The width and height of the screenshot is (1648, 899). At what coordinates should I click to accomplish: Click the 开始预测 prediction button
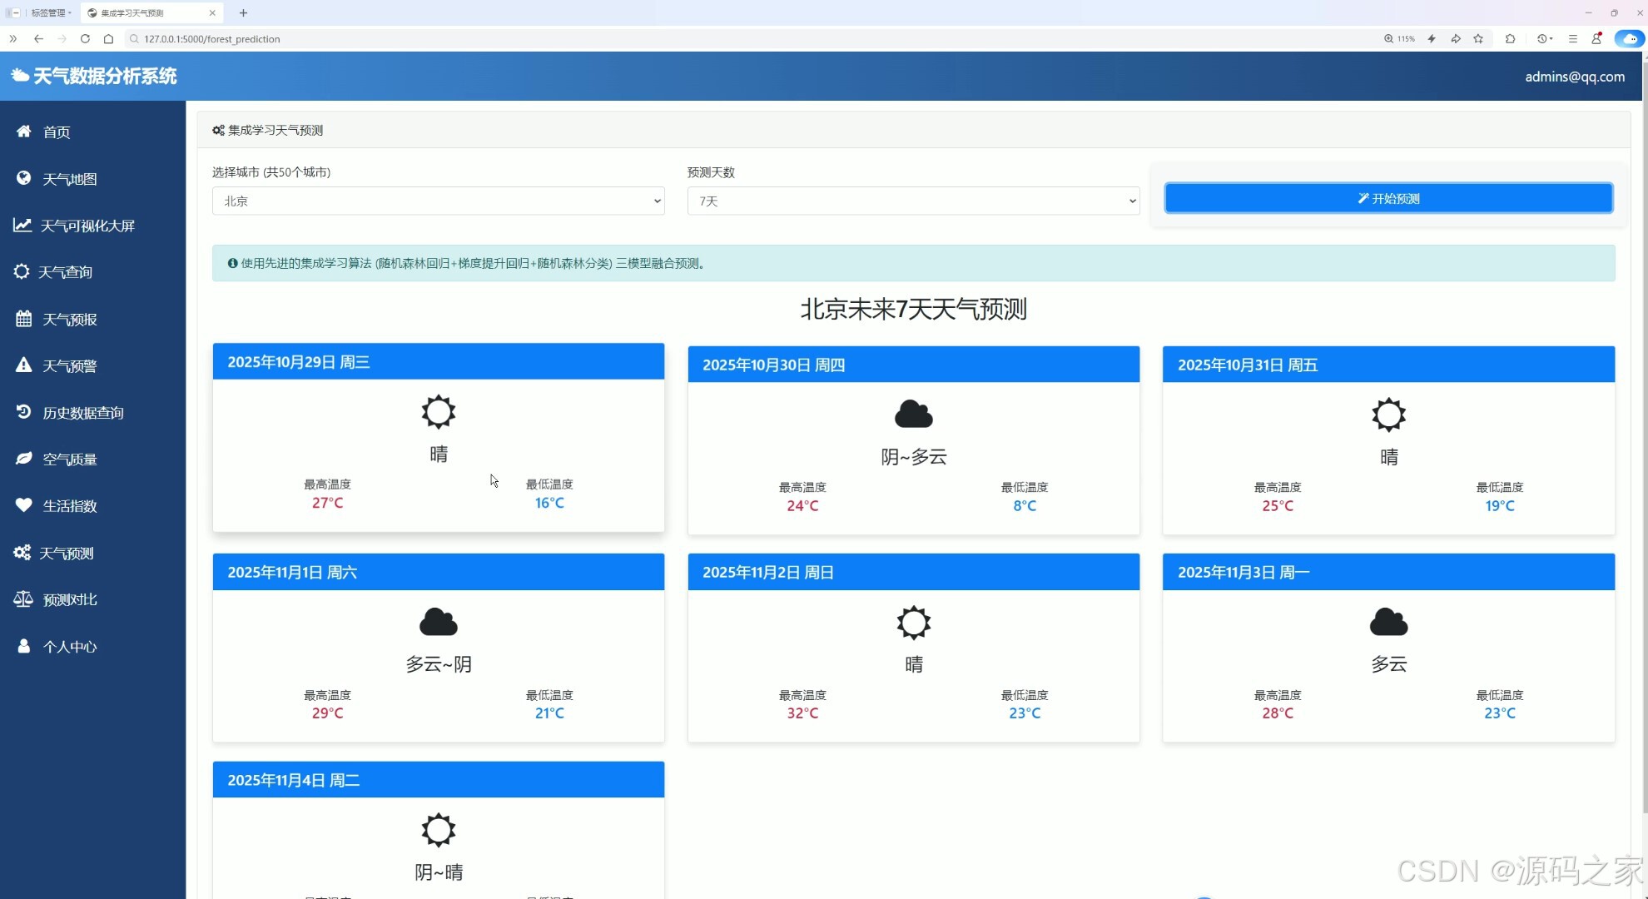pos(1387,198)
